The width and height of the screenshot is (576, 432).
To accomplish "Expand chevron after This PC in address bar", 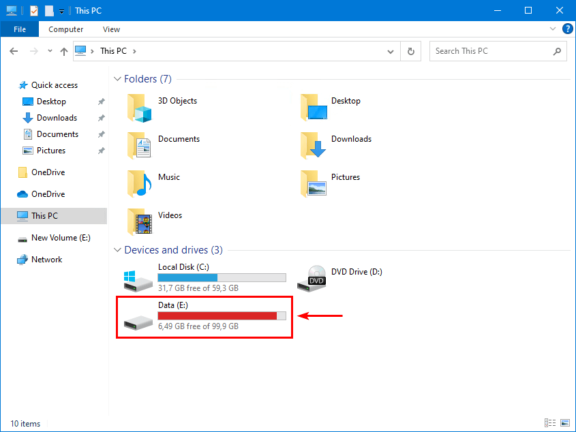I will [x=134, y=51].
